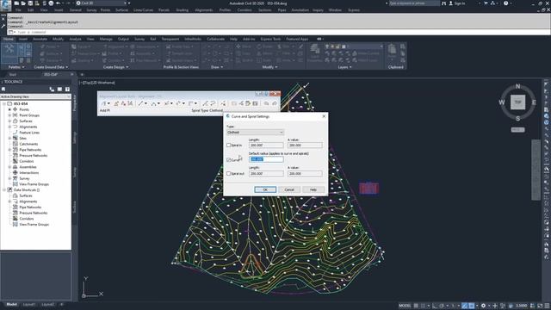Select the Break-Apart PI tool
The width and height of the screenshot is (551, 310).
(x=130, y=103)
